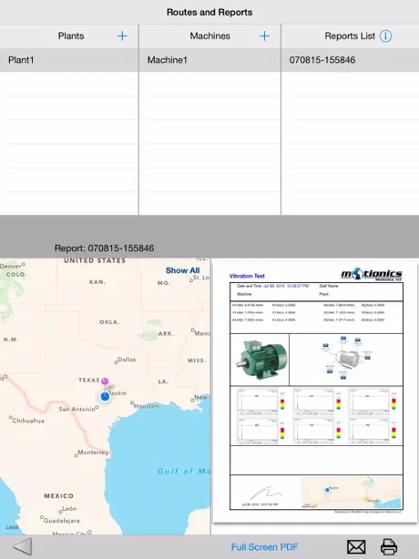The image size is (419, 559).
Task: Select Plant1 row
Action: [x=69, y=60]
